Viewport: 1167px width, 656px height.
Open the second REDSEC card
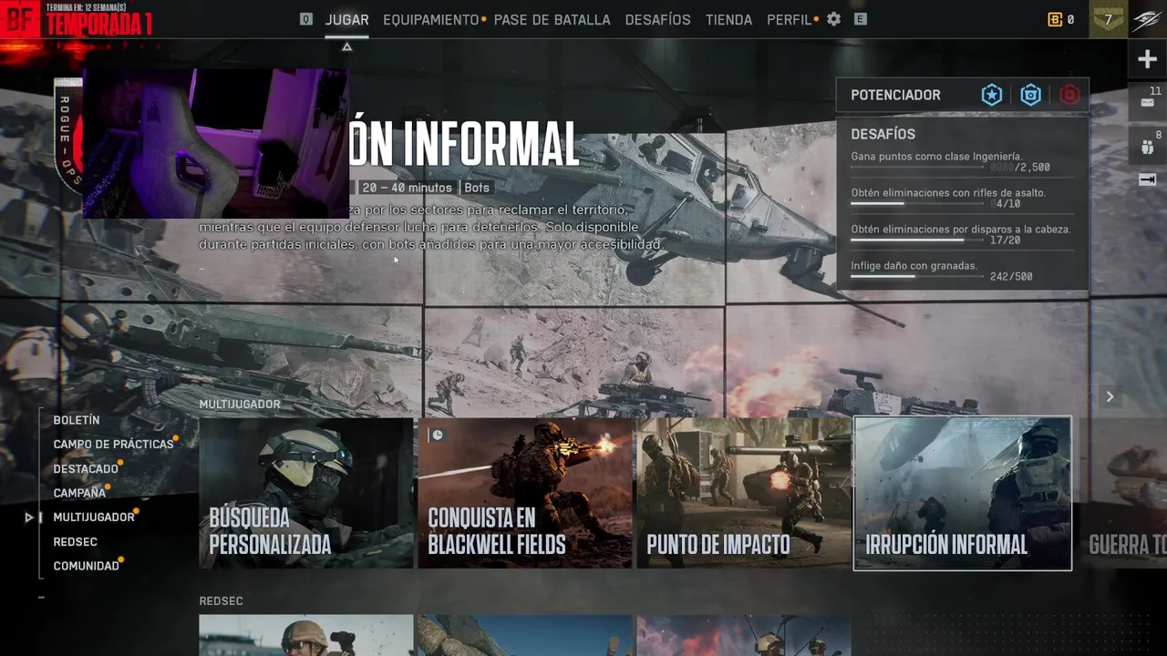coord(525,635)
